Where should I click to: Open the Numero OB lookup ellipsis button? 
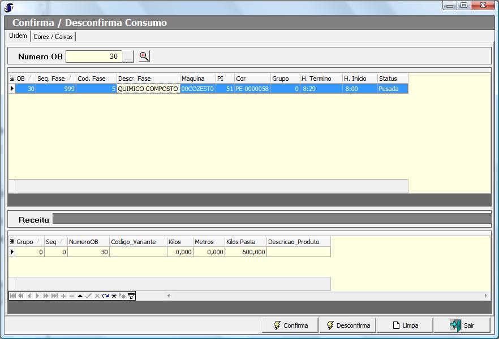(128, 56)
